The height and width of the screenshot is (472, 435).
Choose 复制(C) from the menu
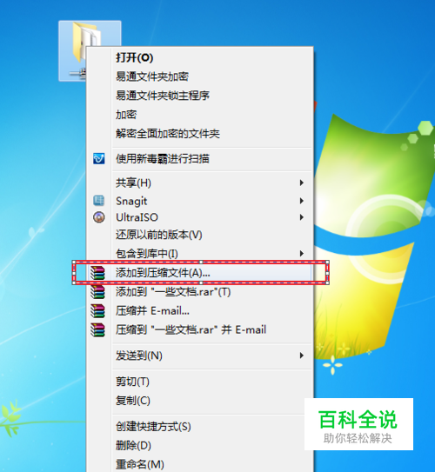click(x=133, y=401)
